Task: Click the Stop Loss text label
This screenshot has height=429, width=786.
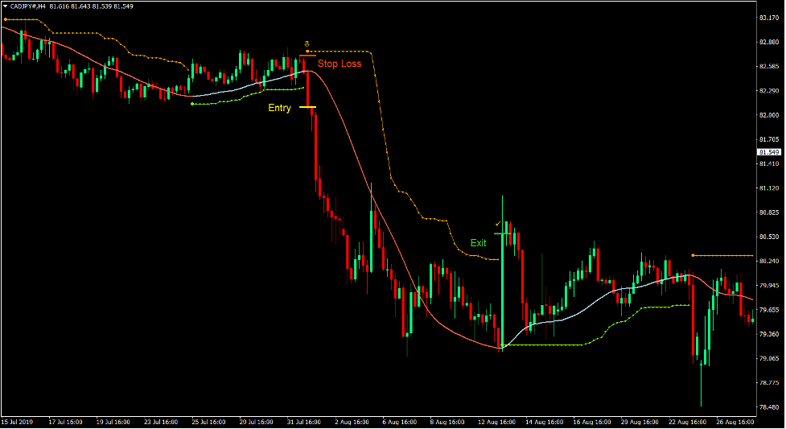Action: 339,64
